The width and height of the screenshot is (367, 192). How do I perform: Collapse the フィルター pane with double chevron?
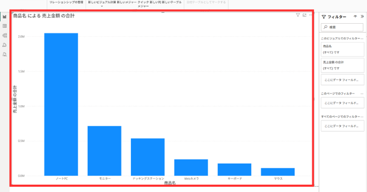[x=362, y=16]
